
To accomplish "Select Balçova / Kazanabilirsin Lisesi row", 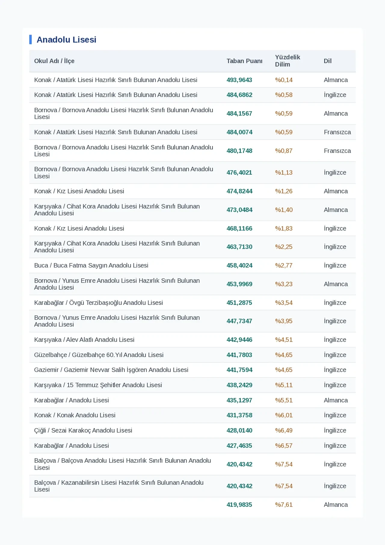I will pos(192,486).
